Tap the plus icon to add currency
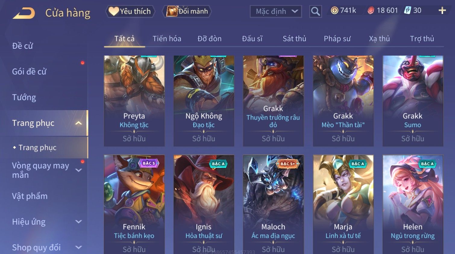Viewport: 455px width, 254px height. click(442, 11)
